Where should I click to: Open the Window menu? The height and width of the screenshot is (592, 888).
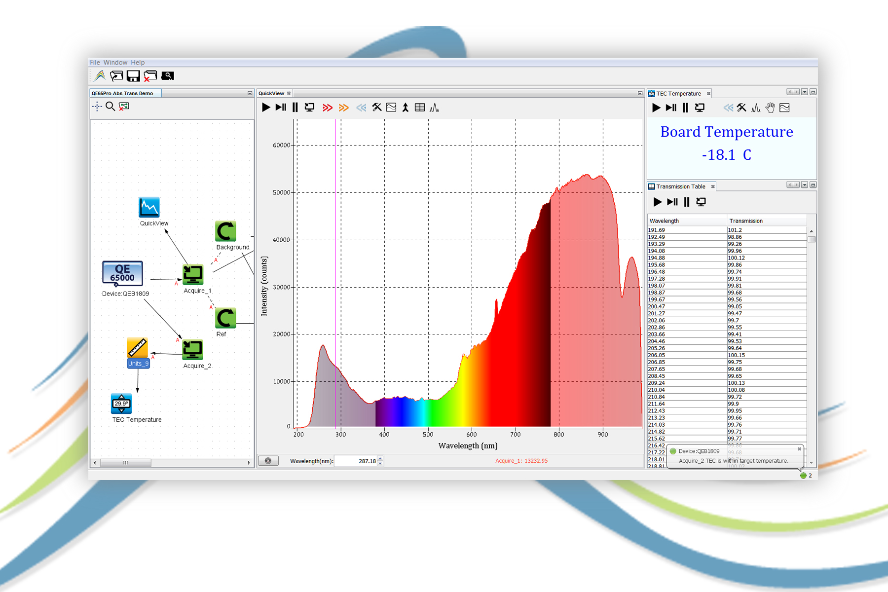(115, 63)
